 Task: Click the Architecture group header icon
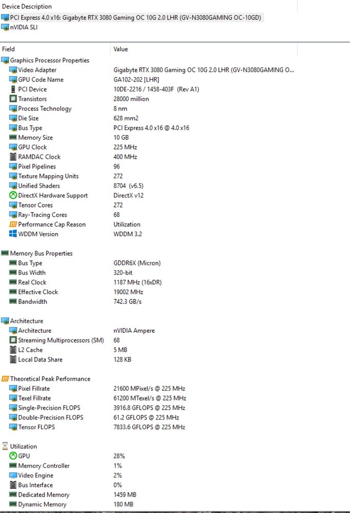(5, 320)
